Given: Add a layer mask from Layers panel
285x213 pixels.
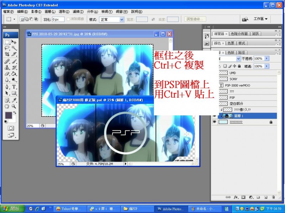Looking at the screenshot, I should (x=243, y=197).
